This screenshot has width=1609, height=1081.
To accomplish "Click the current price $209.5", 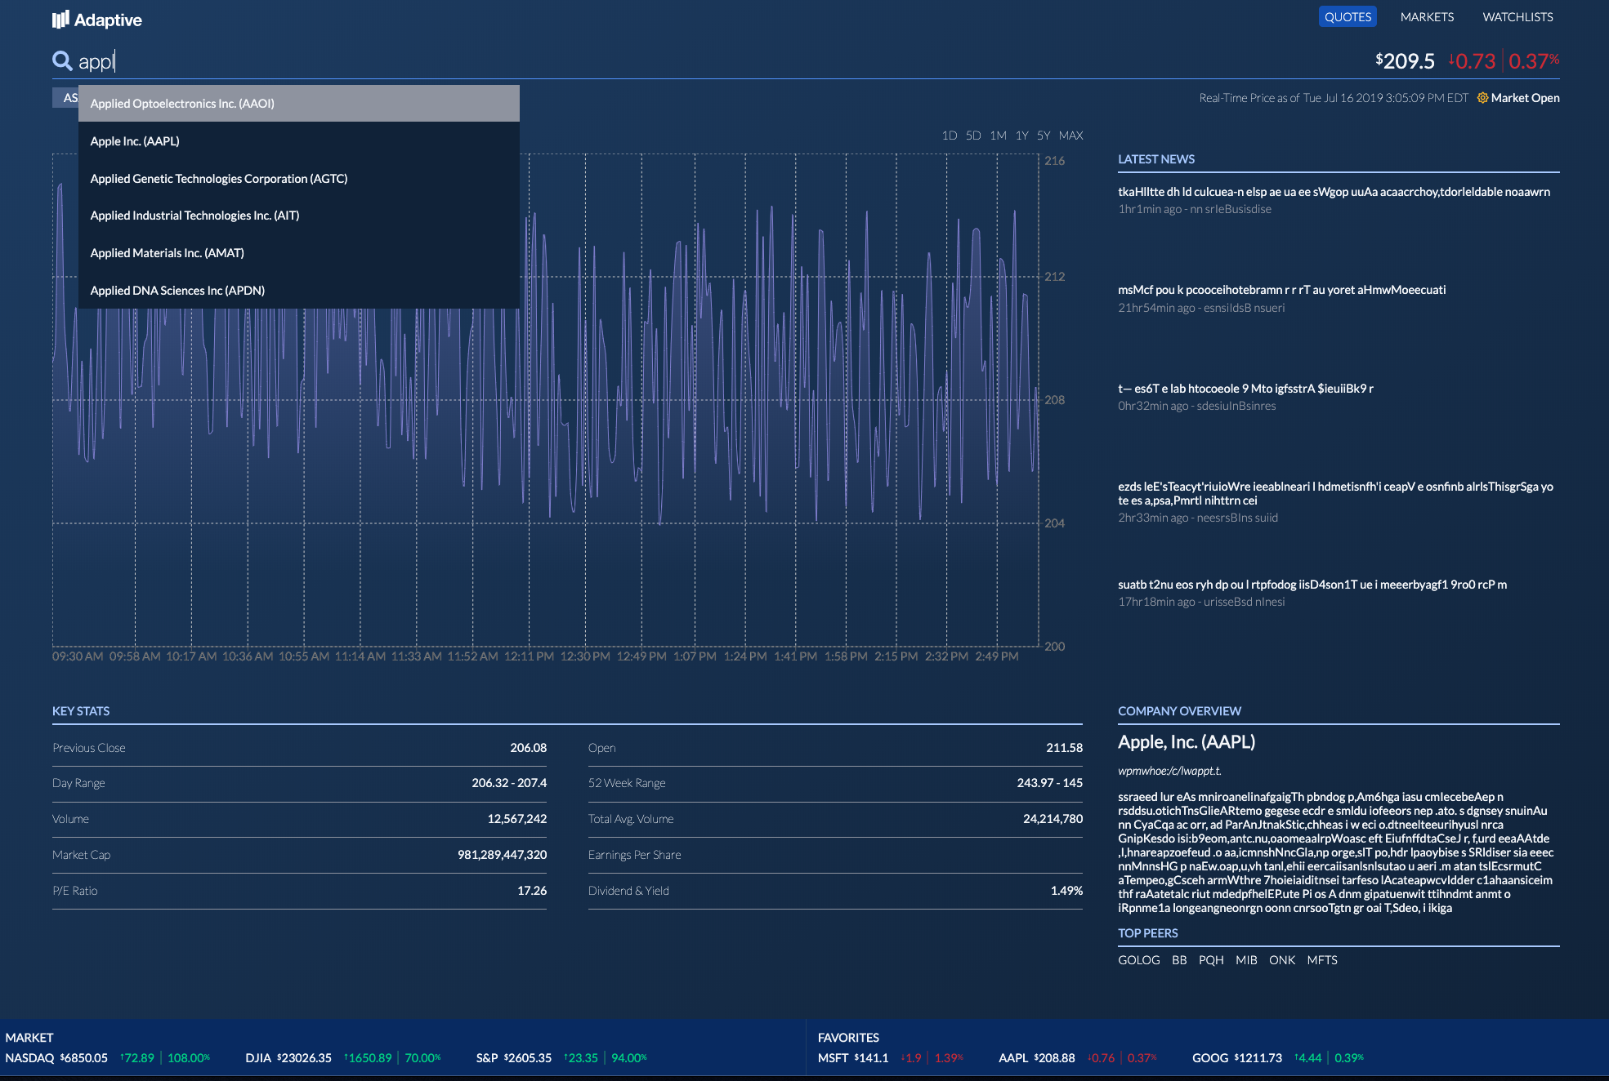I will click(1405, 61).
